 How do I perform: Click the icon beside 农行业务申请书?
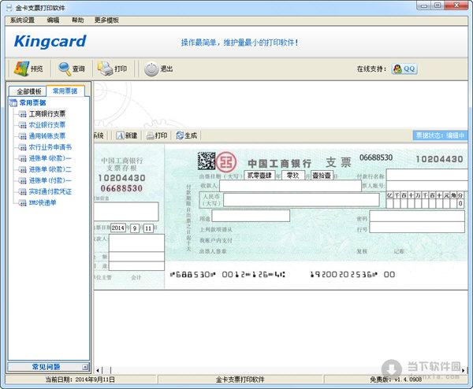[23, 147]
